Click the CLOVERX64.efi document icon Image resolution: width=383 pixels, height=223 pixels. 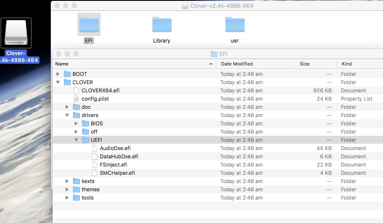[x=76, y=91]
